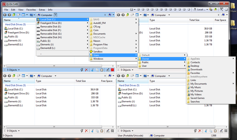This screenshot has height=140, width=237.
Task: Open the Computer address dropdown in top-left pane
Action: pyautogui.click(x=55, y=15)
